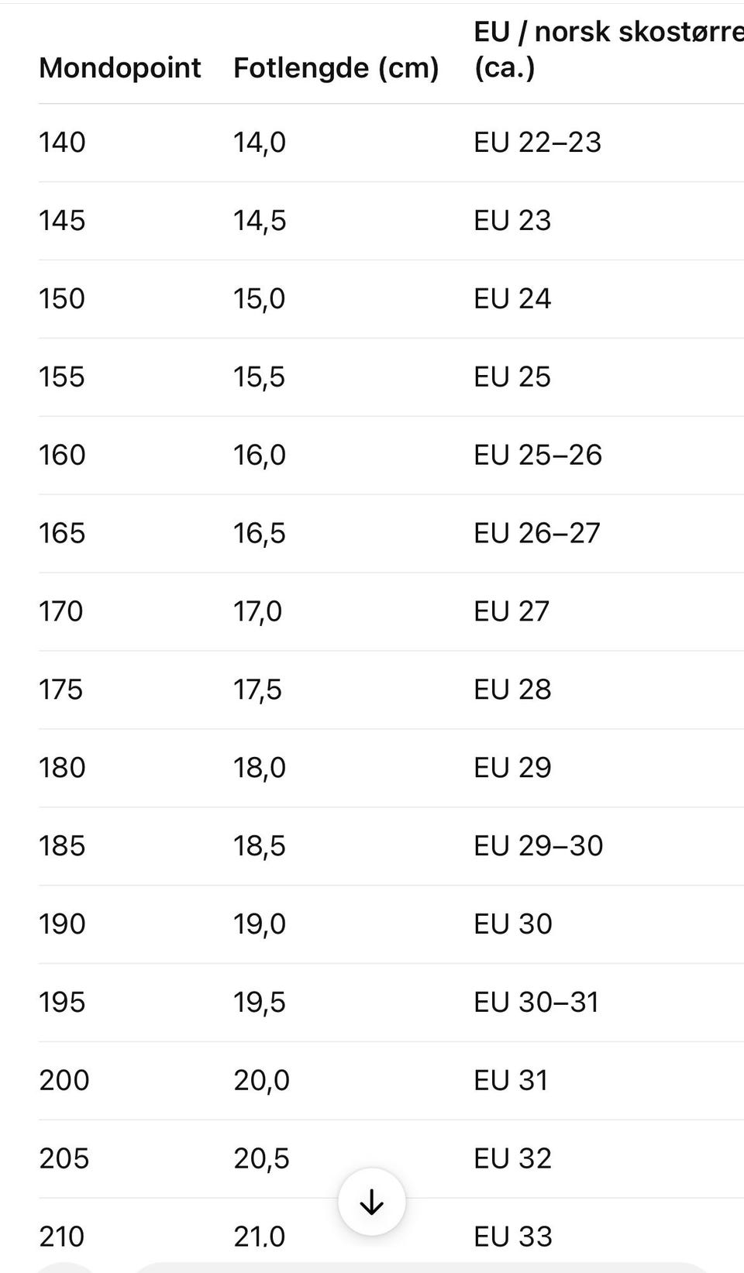Click the Mondopoint column header
Viewport: 744px width, 1273px height.
(120, 67)
